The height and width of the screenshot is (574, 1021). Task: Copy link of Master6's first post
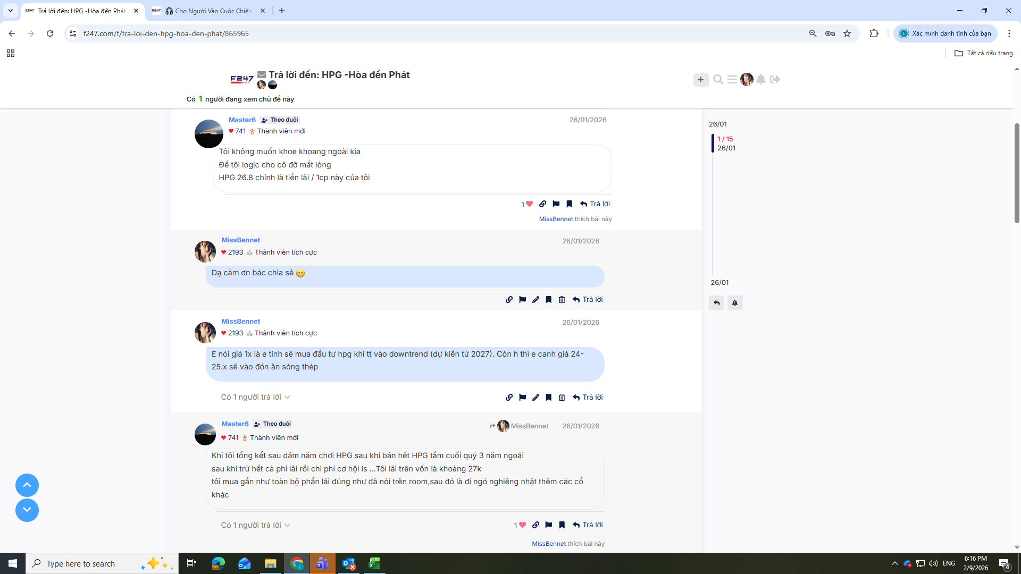[542, 204]
